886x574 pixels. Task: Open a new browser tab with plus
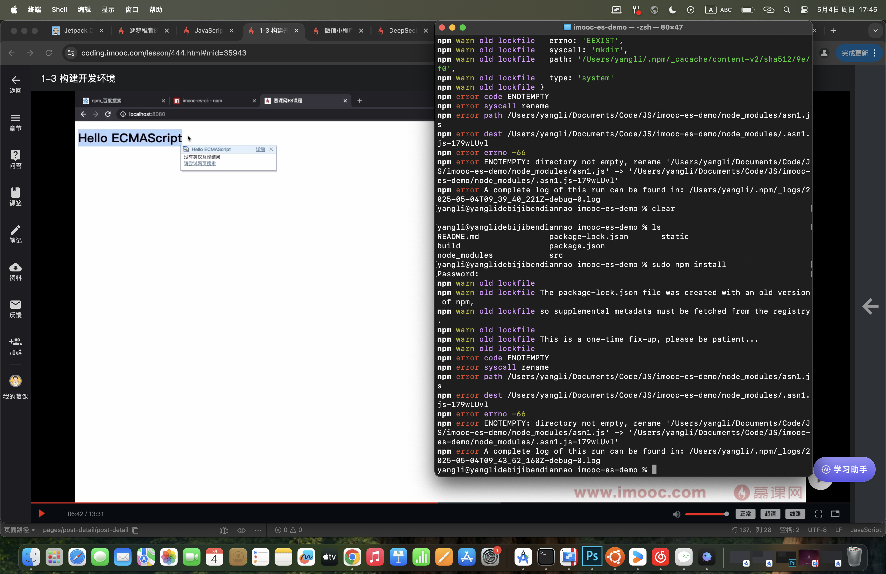833,31
